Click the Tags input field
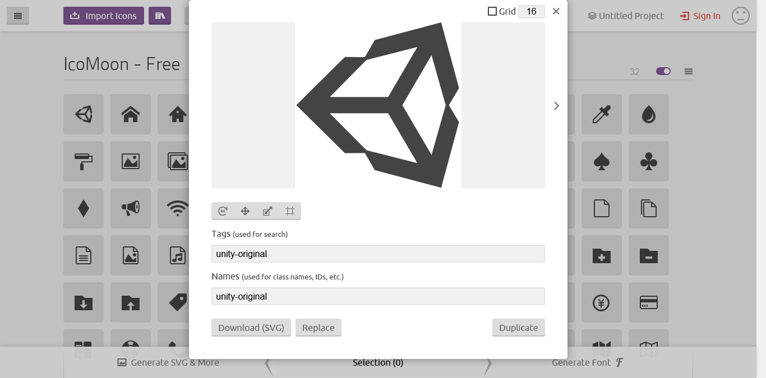766x378 pixels. pos(378,254)
